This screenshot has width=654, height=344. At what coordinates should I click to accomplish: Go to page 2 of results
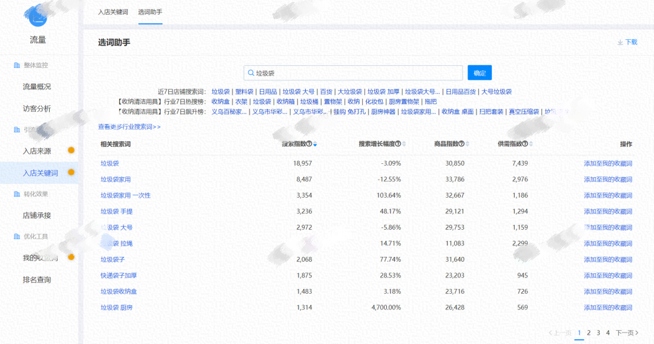589,333
